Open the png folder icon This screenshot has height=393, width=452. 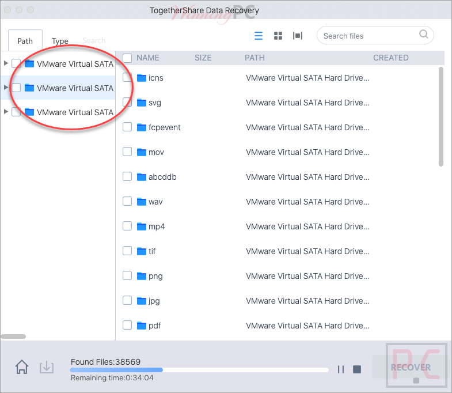tap(142, 276)
